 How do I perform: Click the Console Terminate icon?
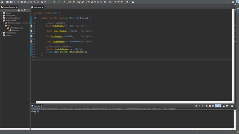coord(196,106)
